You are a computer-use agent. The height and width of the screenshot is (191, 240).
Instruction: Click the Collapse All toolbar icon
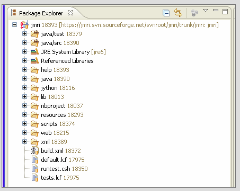click(166, 13)
